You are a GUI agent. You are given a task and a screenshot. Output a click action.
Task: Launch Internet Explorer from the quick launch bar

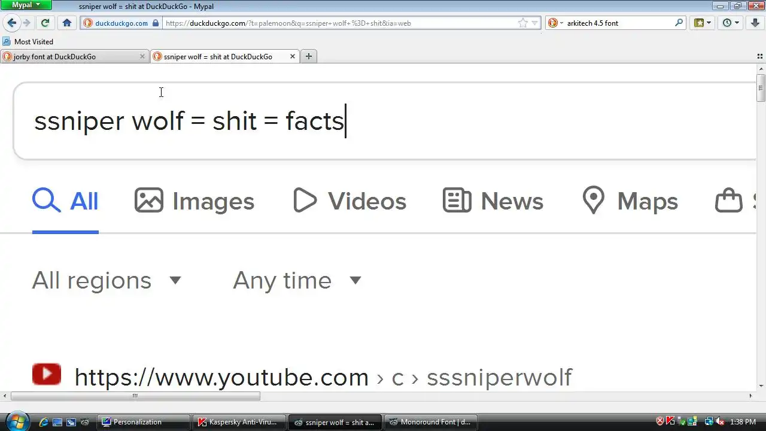point(43,422)
